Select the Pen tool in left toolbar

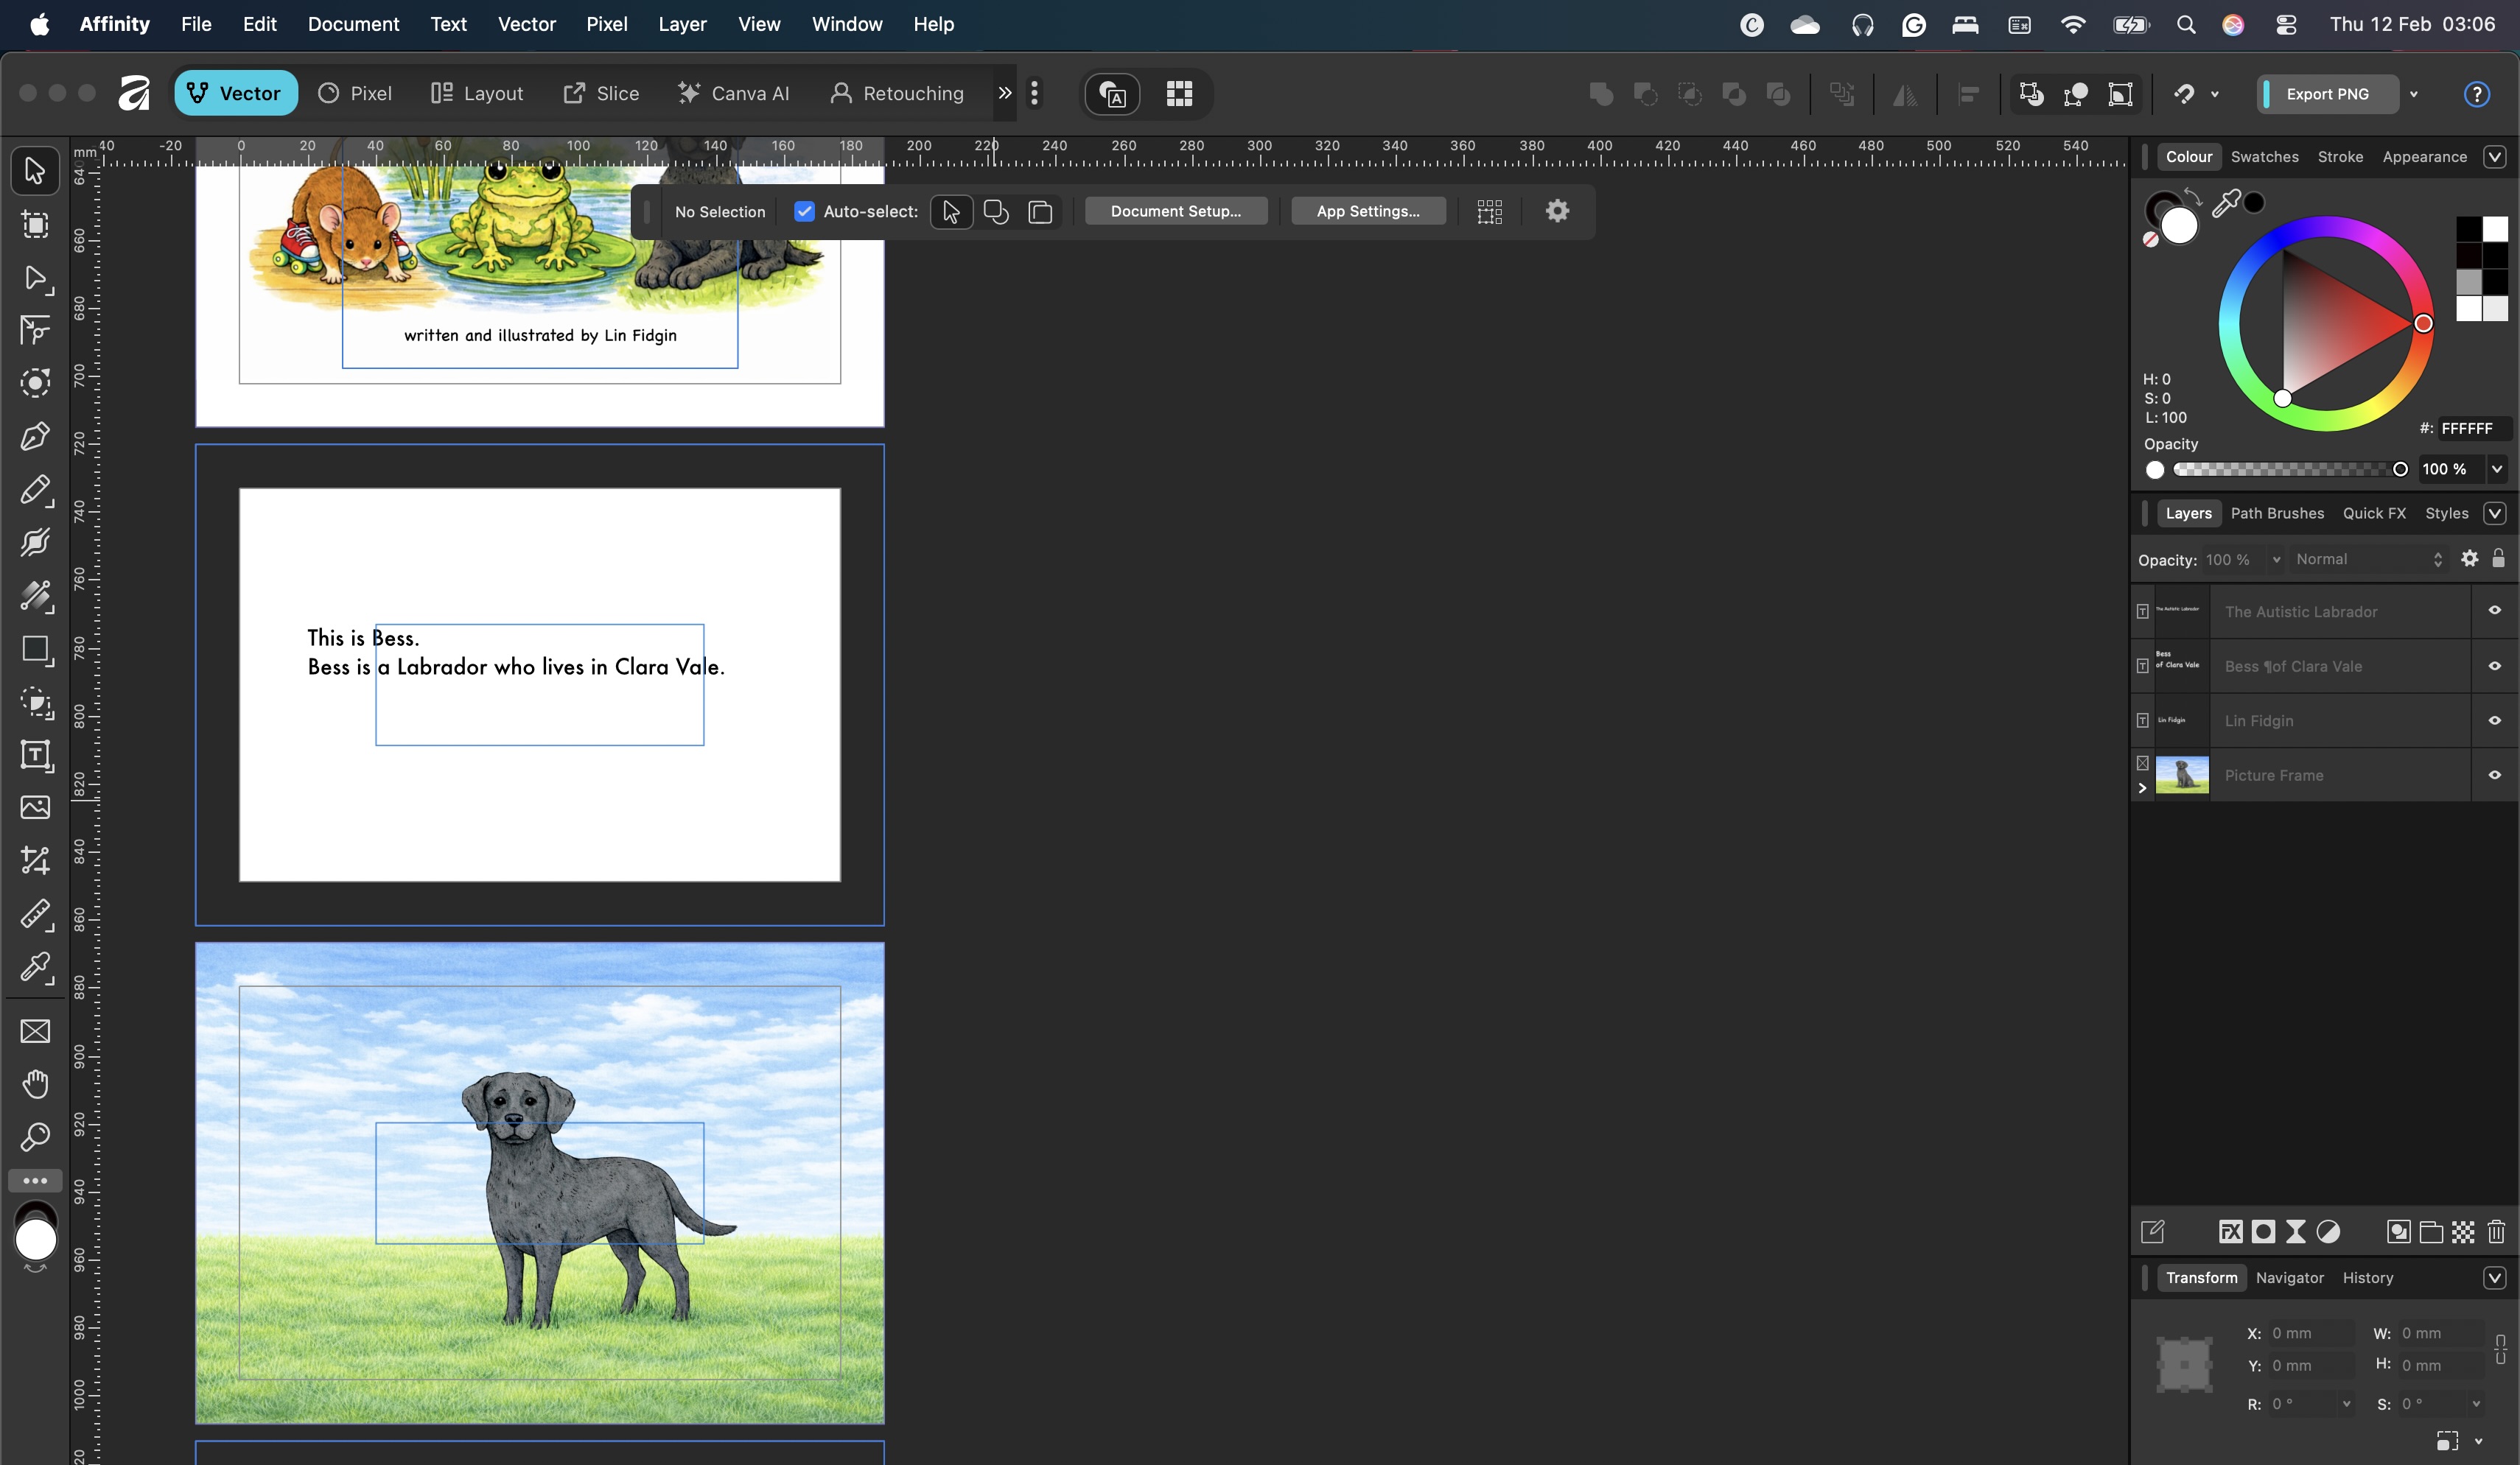pos(35,437)
